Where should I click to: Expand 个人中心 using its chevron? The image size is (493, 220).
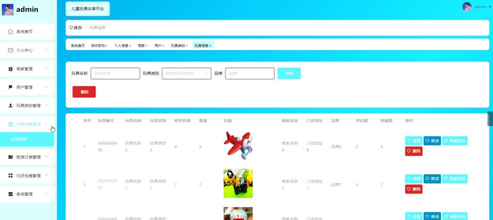(x=46, y=50)
